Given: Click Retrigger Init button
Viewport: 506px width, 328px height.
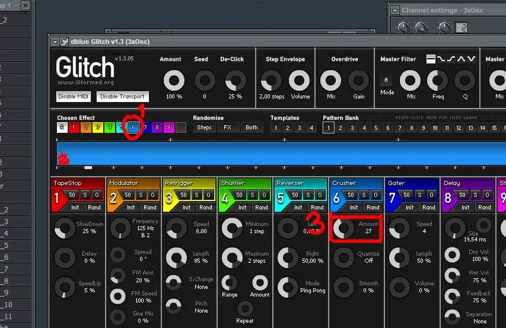Looking at the screenshot, I should [186, 208].
